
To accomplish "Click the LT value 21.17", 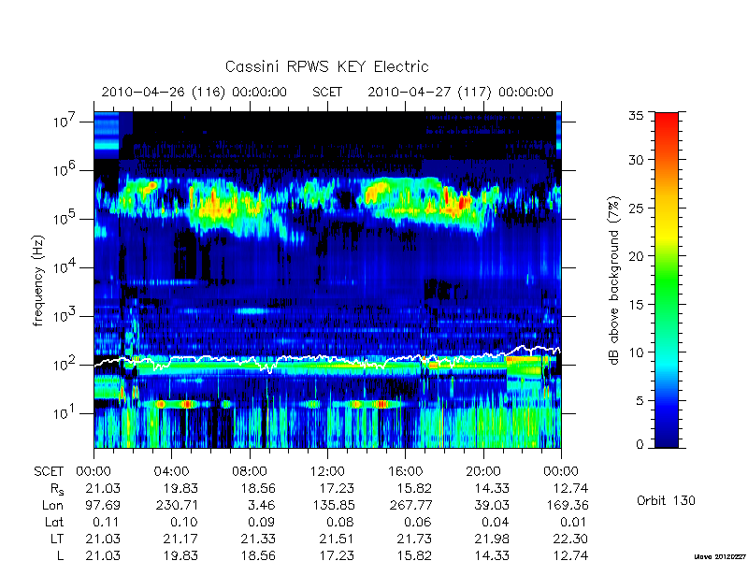I will coord(180,539).
